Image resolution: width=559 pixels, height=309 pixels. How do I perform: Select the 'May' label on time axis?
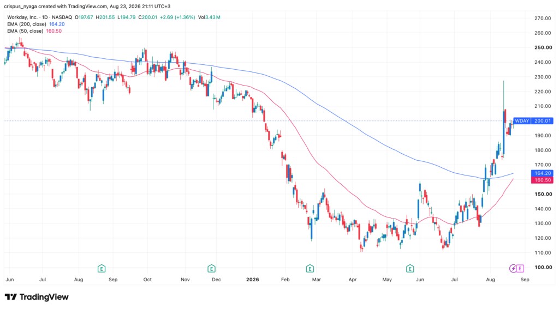pos(387,280)
